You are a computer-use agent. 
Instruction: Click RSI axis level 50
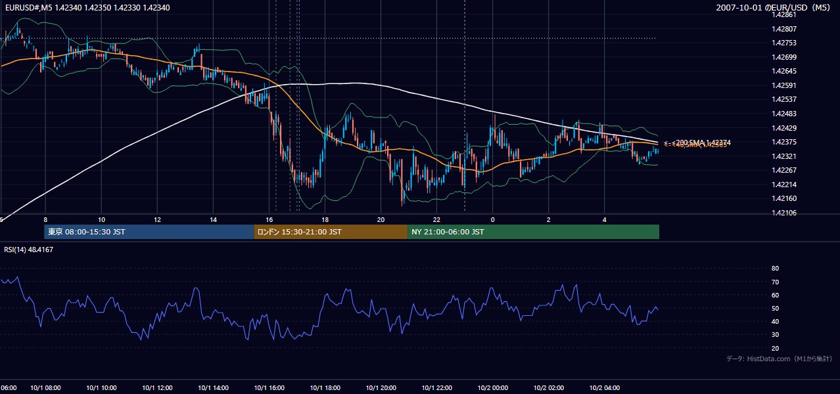[775, 308]
